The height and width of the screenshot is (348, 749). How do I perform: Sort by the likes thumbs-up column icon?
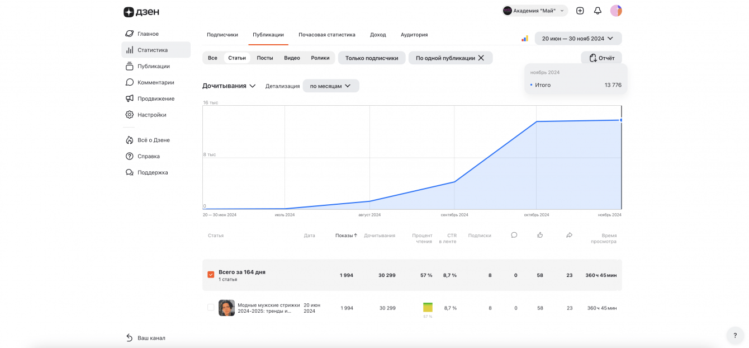pos(540,235)
